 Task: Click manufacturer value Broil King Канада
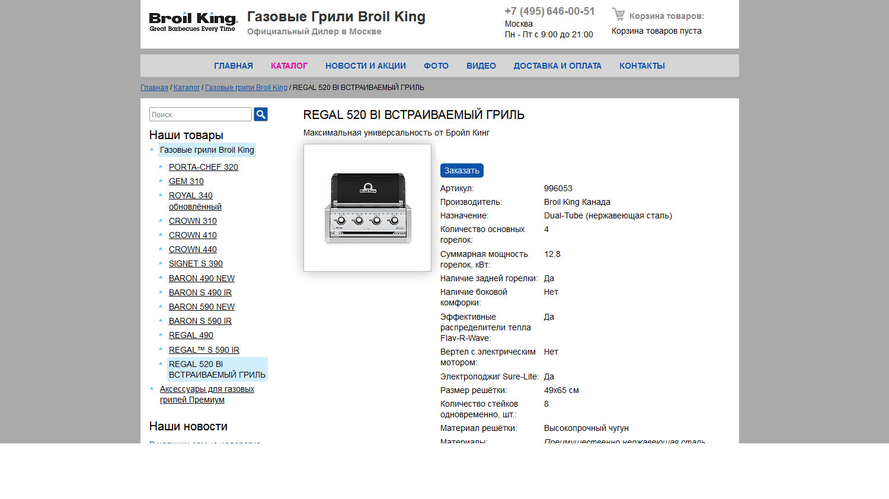pos(577,202)
